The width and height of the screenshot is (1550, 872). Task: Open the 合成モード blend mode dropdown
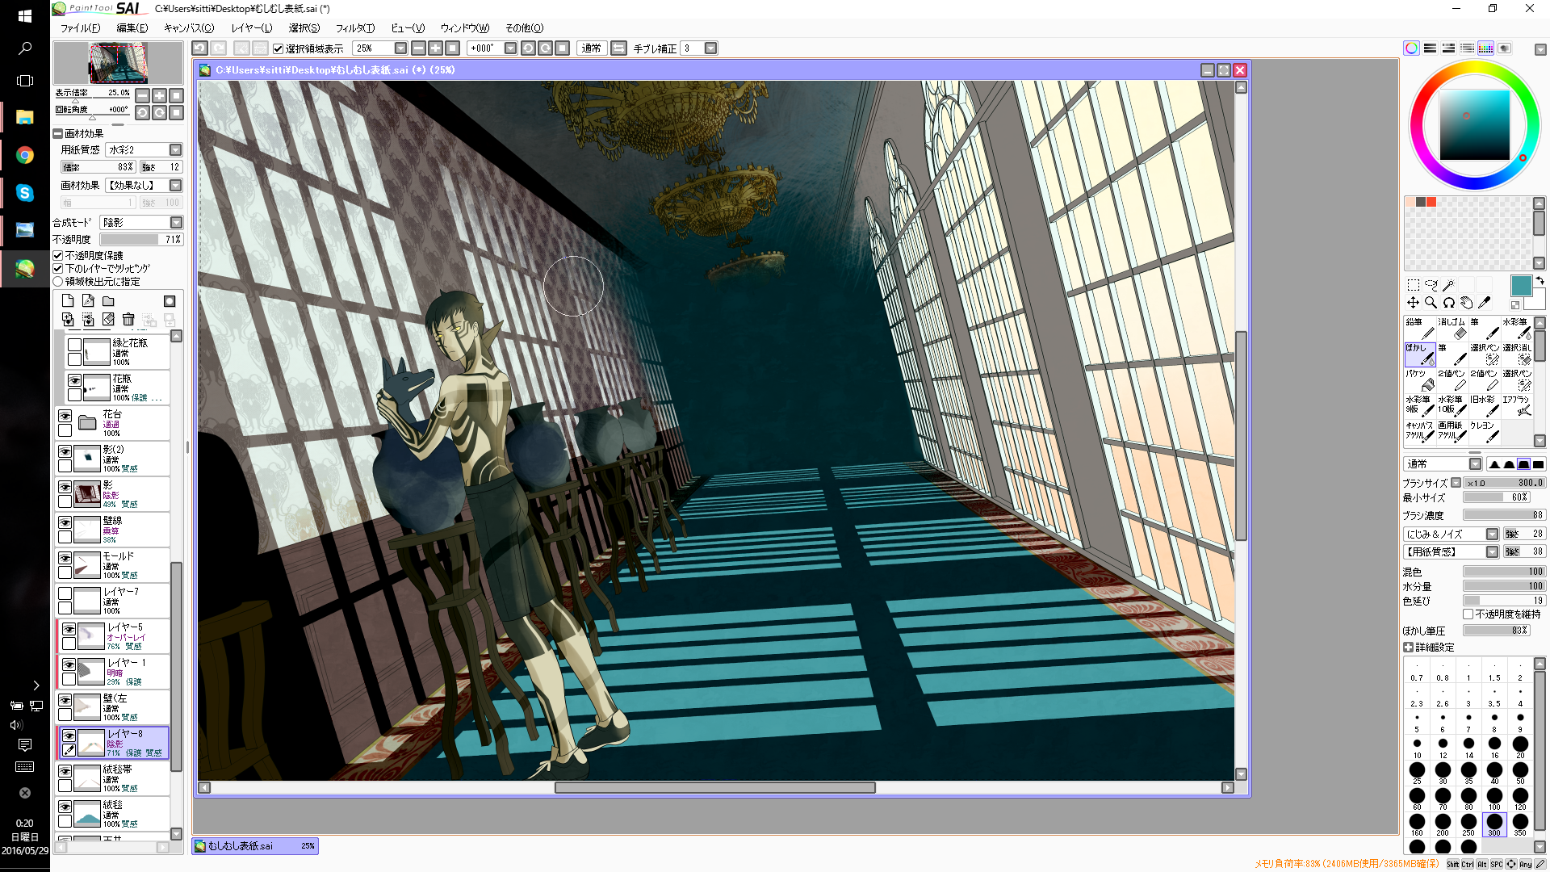175,222
